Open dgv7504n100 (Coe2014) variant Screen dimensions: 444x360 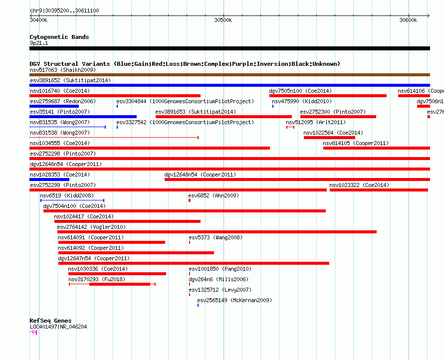coord(74,206)
